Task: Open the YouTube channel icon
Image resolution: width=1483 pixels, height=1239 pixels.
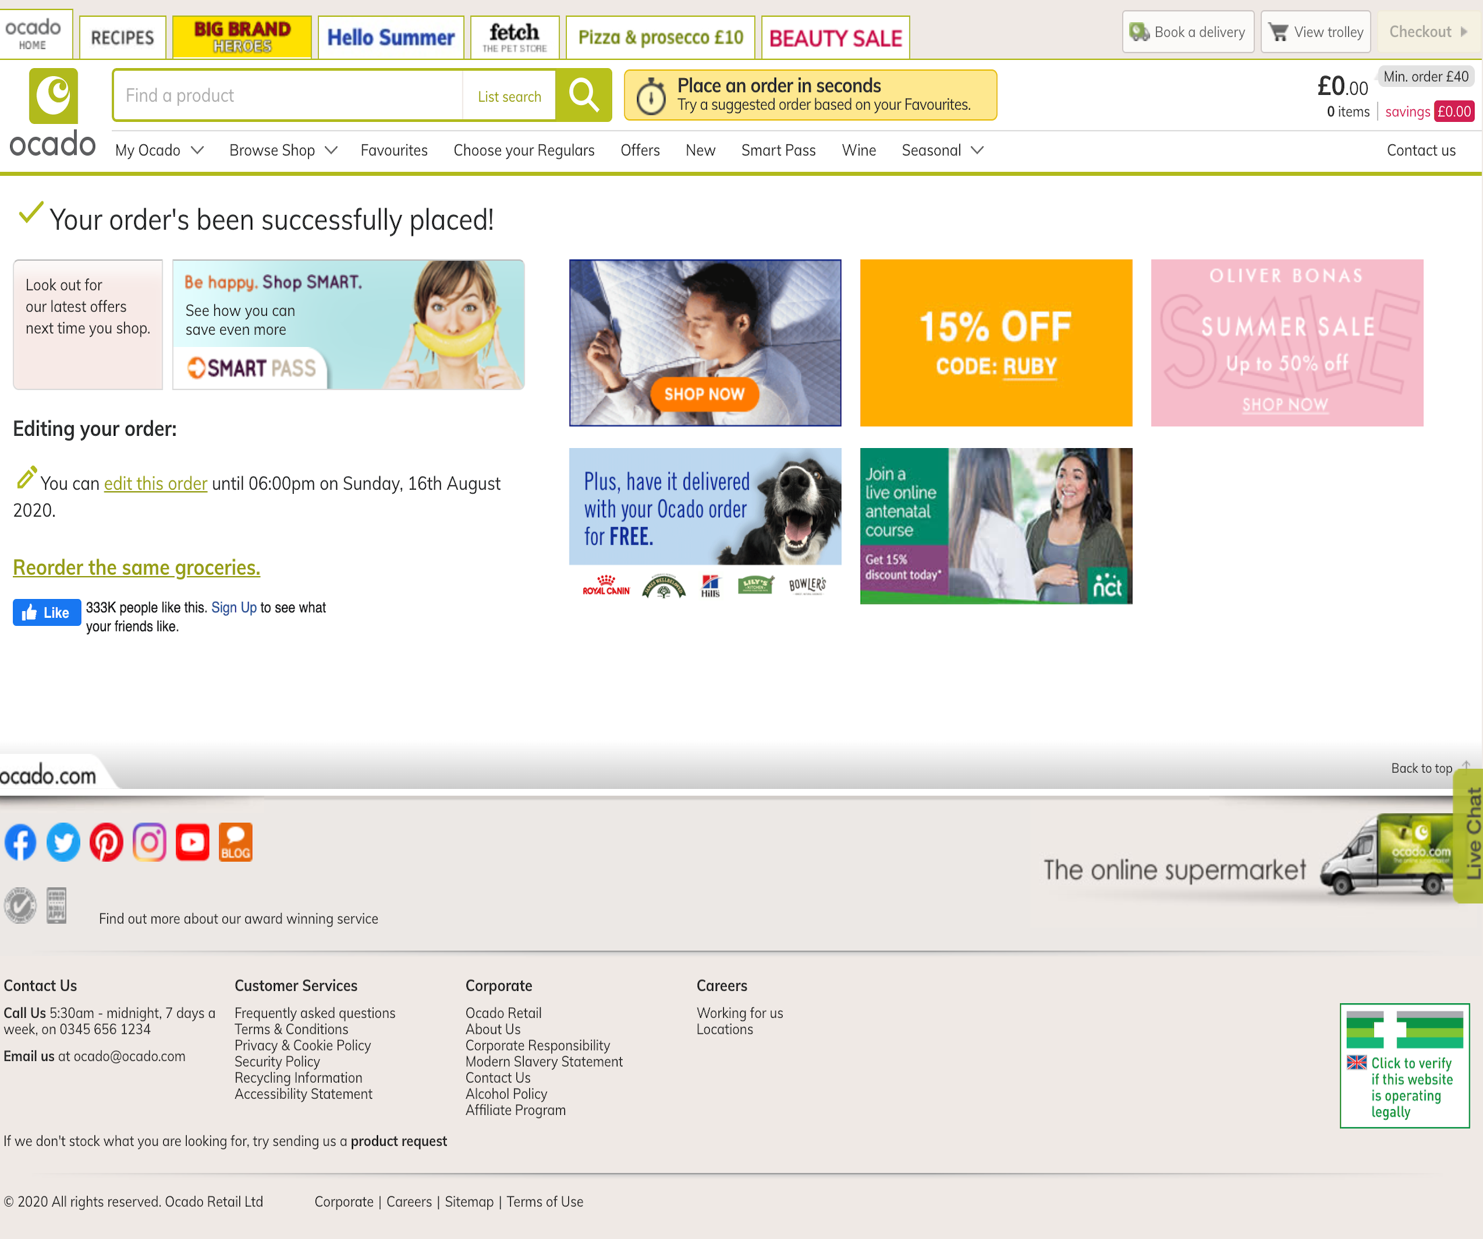Action: coord(192,841)
